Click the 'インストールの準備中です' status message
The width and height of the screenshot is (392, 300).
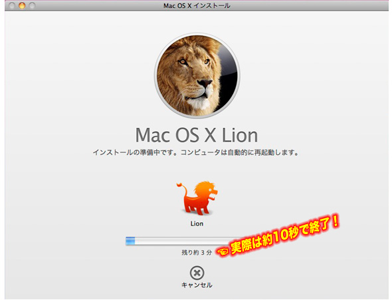pos(196,152)
